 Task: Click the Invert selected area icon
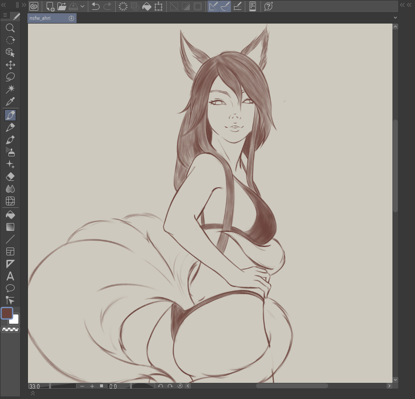pyautogui.click(x=186, y=6)
